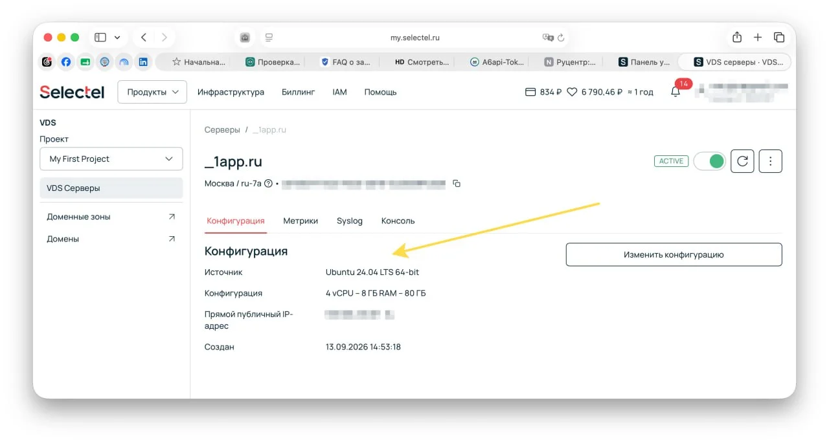Copy the server address with the copy icon
This screenshot has height=442, width=829.
point(457,184)
